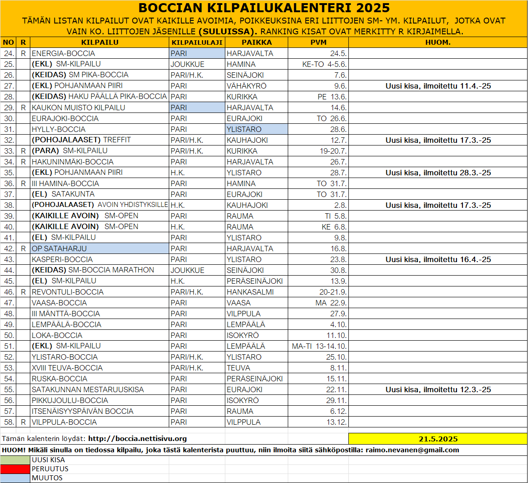The height and width of the screenshot is (483, 528).
Task: Click the HANKASALMI location cell
Action: [x=257, y=292]
